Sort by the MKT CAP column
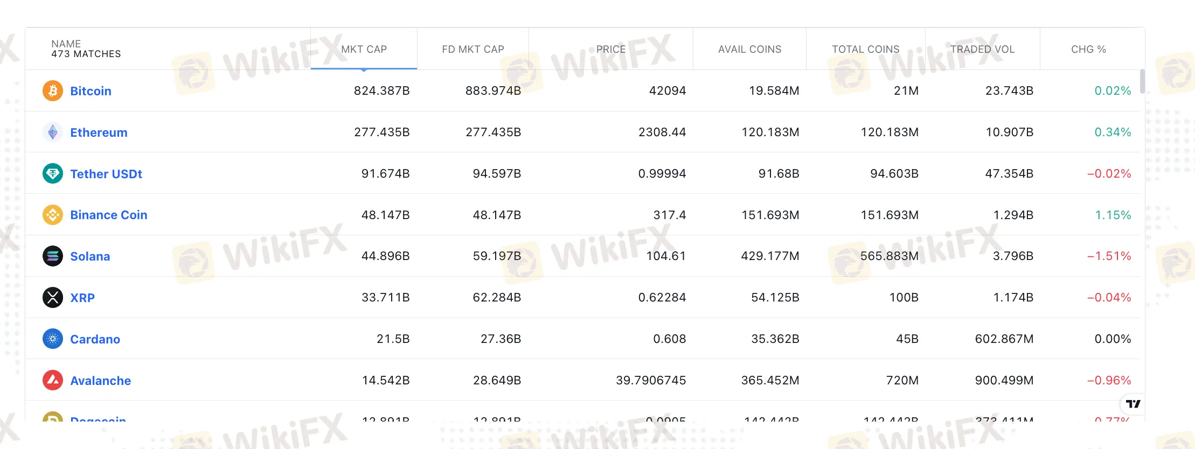Image resolution: width=1195 pixels, height=449 pixels. point(364,49)
